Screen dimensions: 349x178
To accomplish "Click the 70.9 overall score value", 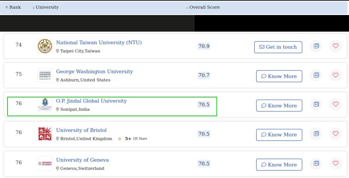I will coord(204,46).
